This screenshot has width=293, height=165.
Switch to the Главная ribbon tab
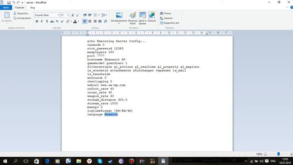pos(20,7)
